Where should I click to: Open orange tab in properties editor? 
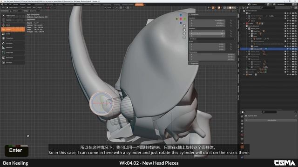click(242, 147)
